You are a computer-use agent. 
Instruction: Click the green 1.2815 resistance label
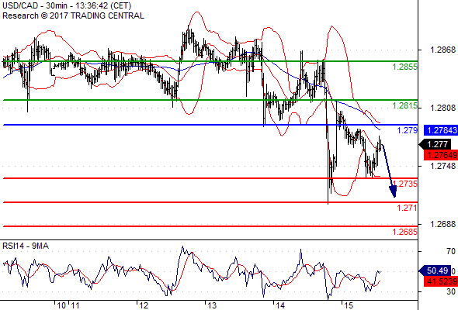click(405, 105)
